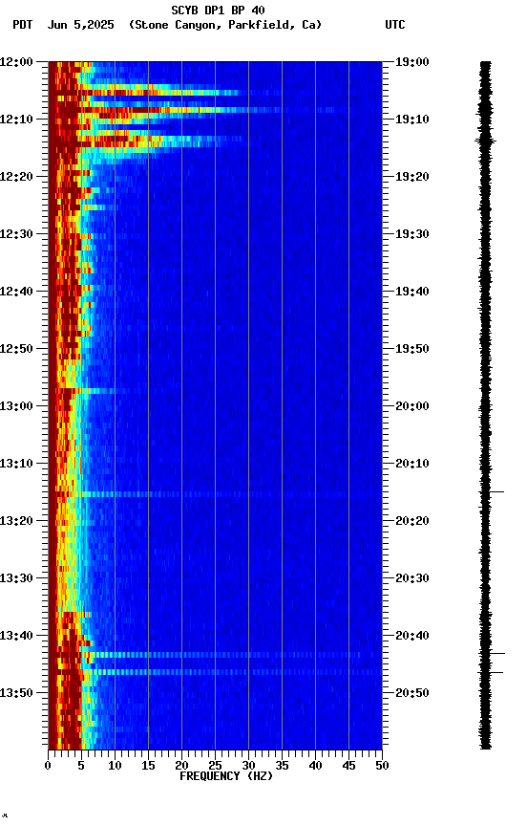This screenshot has height=826, width=527.
Task: Click the 19:20 UTC time label
Action: (412, 177)
